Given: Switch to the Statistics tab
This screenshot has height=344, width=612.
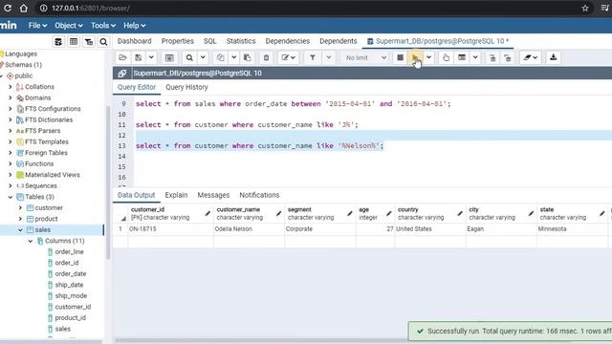Looking at the screenshot, I should coord(241,41).
